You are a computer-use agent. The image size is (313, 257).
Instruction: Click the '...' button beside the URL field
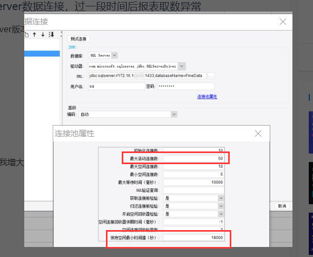(211, 76)
